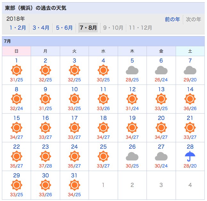Viewport: 207px width, 201px height.
Task: Click the sunny icon for July 31
Action: pos(75,185)
